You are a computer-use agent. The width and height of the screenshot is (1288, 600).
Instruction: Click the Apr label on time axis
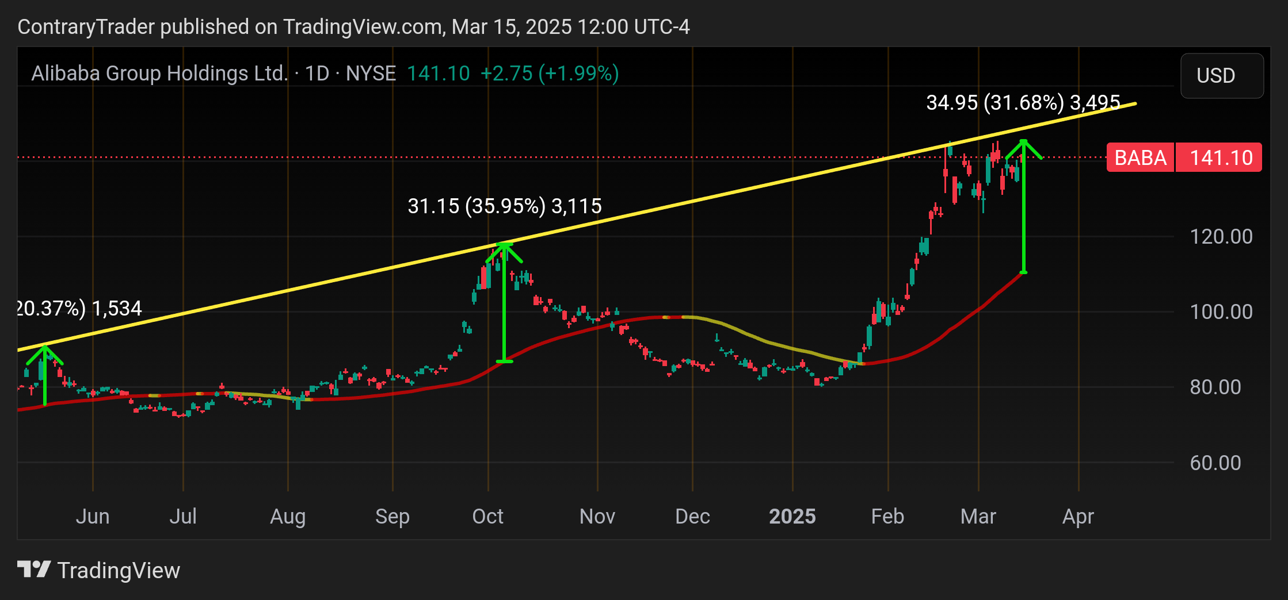(1078, 516)
